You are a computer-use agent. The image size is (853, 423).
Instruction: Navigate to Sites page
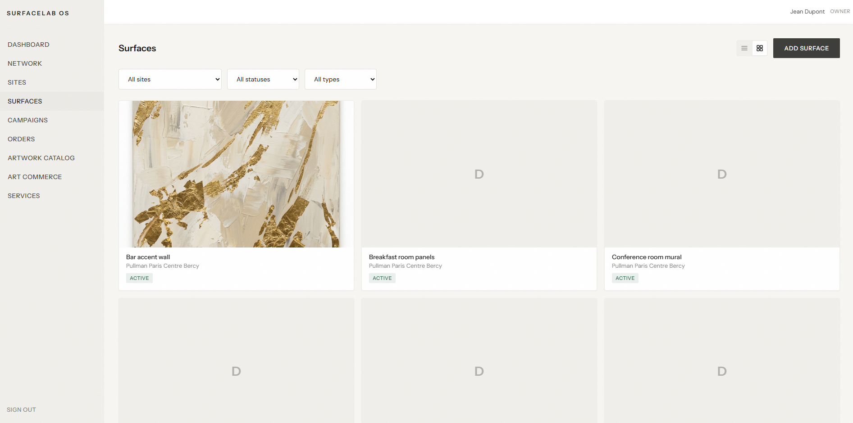(x=17, y=82)
